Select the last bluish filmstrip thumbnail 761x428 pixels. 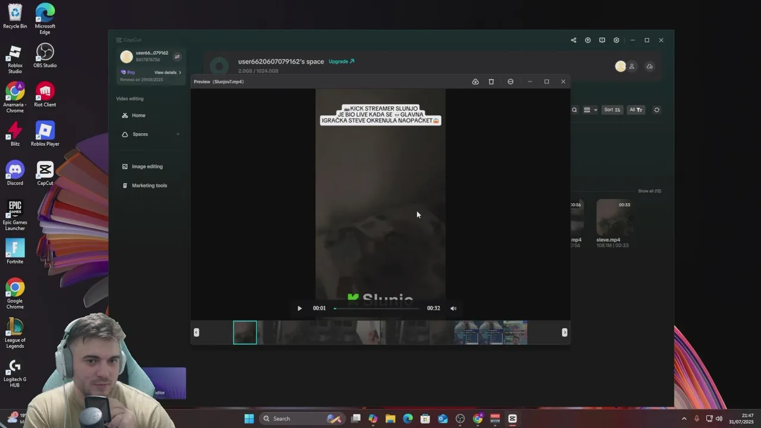click(515, 332)
